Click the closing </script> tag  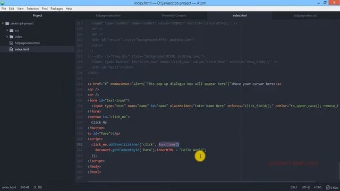96,161
